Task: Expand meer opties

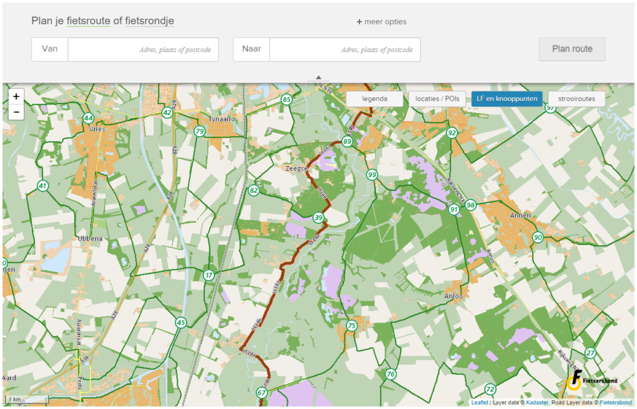Action: tap(381, 22)
